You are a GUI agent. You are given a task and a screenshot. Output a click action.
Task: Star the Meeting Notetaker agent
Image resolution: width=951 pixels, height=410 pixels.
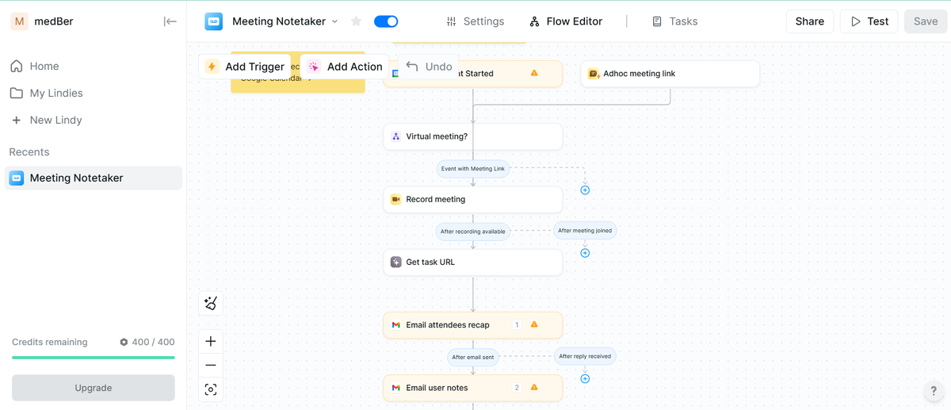357,21
